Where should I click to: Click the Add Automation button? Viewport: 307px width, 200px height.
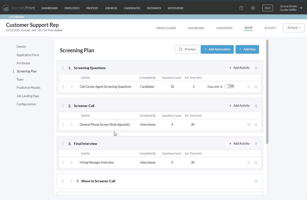click(217, 49)
